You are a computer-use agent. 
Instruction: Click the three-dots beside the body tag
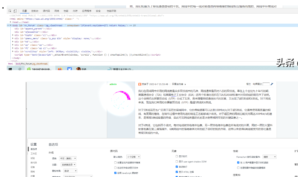tap(8, 25)
